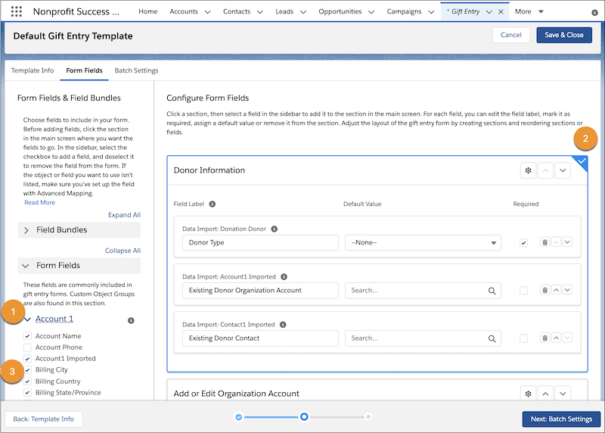
Task: Uncheck the Billing City checkbox
Action: [27, 370]
